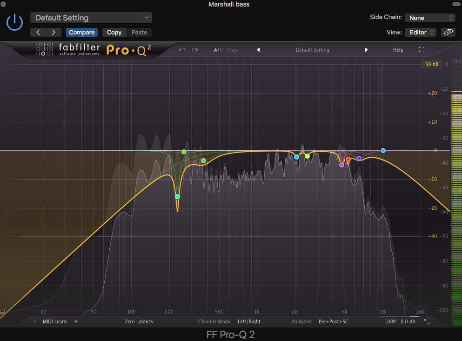The width and height of the screenshot is (462, 341).
Task: Open the Zero Latency processing mode menu
Action: point(139,321)
